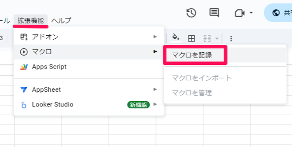Click the マクロ play circle icon
This screenshot has width=293, height=147.
tap(24, 52)
